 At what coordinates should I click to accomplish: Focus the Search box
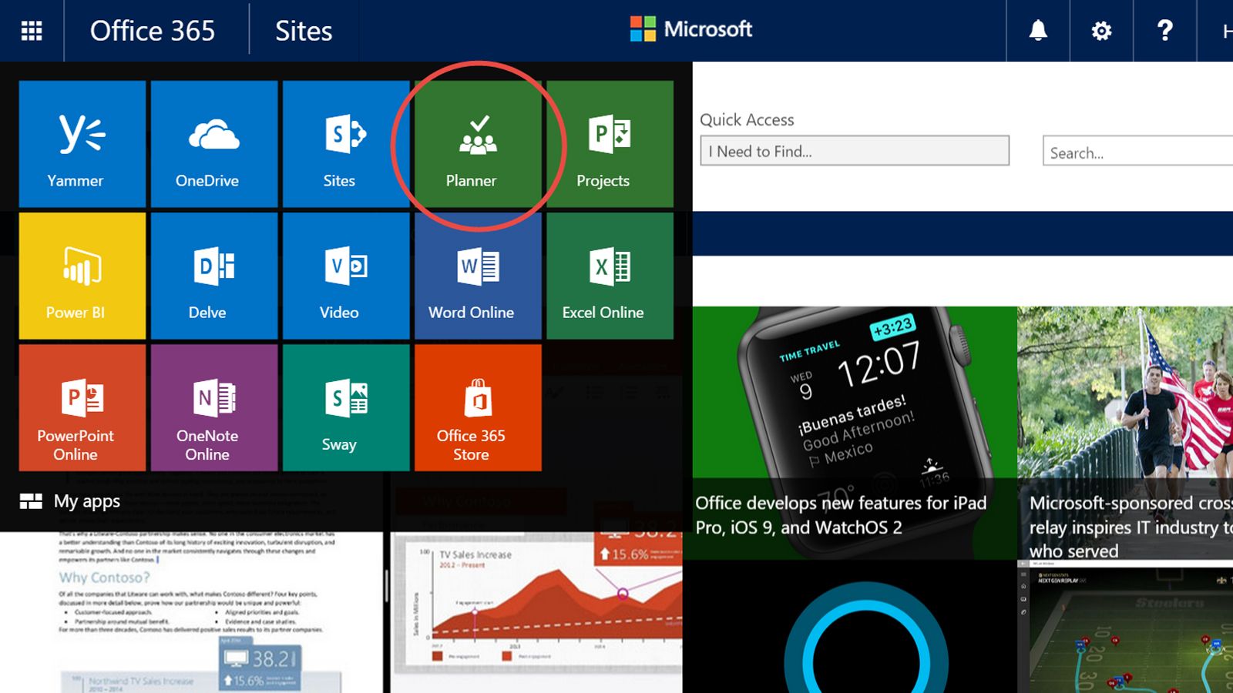coord(1138,152)
